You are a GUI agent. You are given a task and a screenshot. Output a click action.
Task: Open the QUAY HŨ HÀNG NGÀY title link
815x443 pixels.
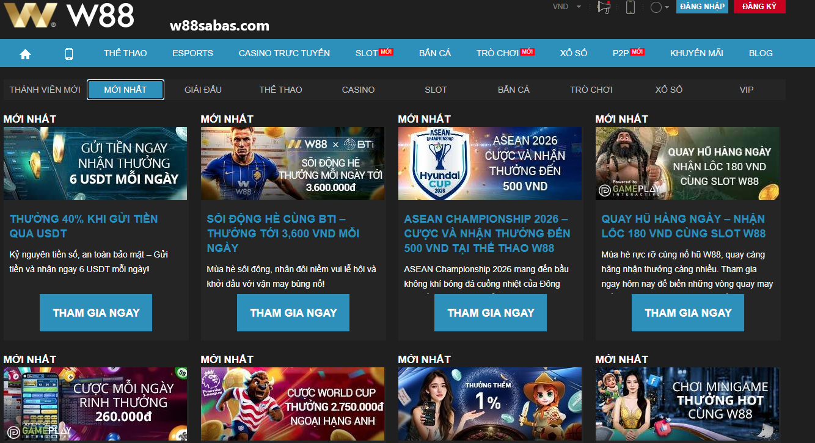(x=683, y=226)
